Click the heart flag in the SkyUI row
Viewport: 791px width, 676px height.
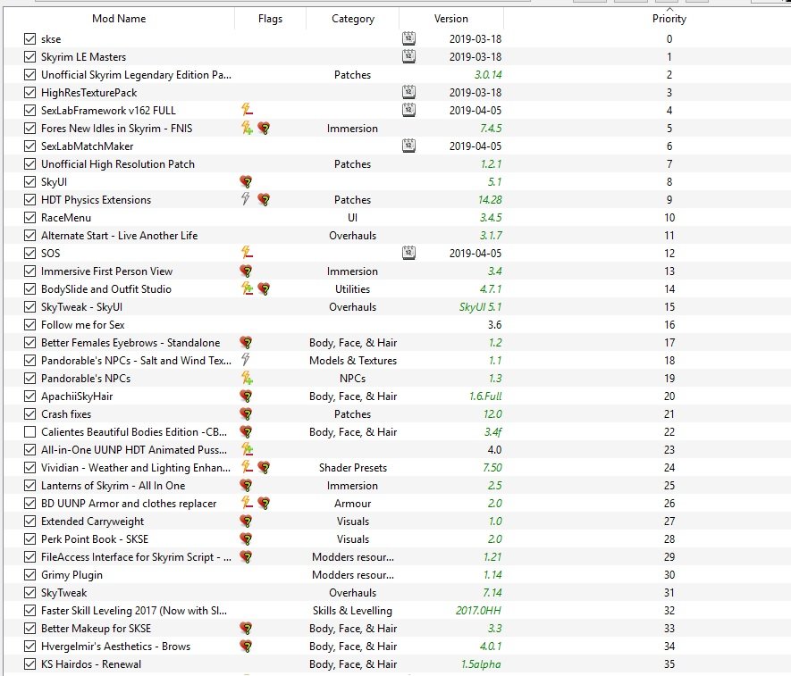point(246,181)
